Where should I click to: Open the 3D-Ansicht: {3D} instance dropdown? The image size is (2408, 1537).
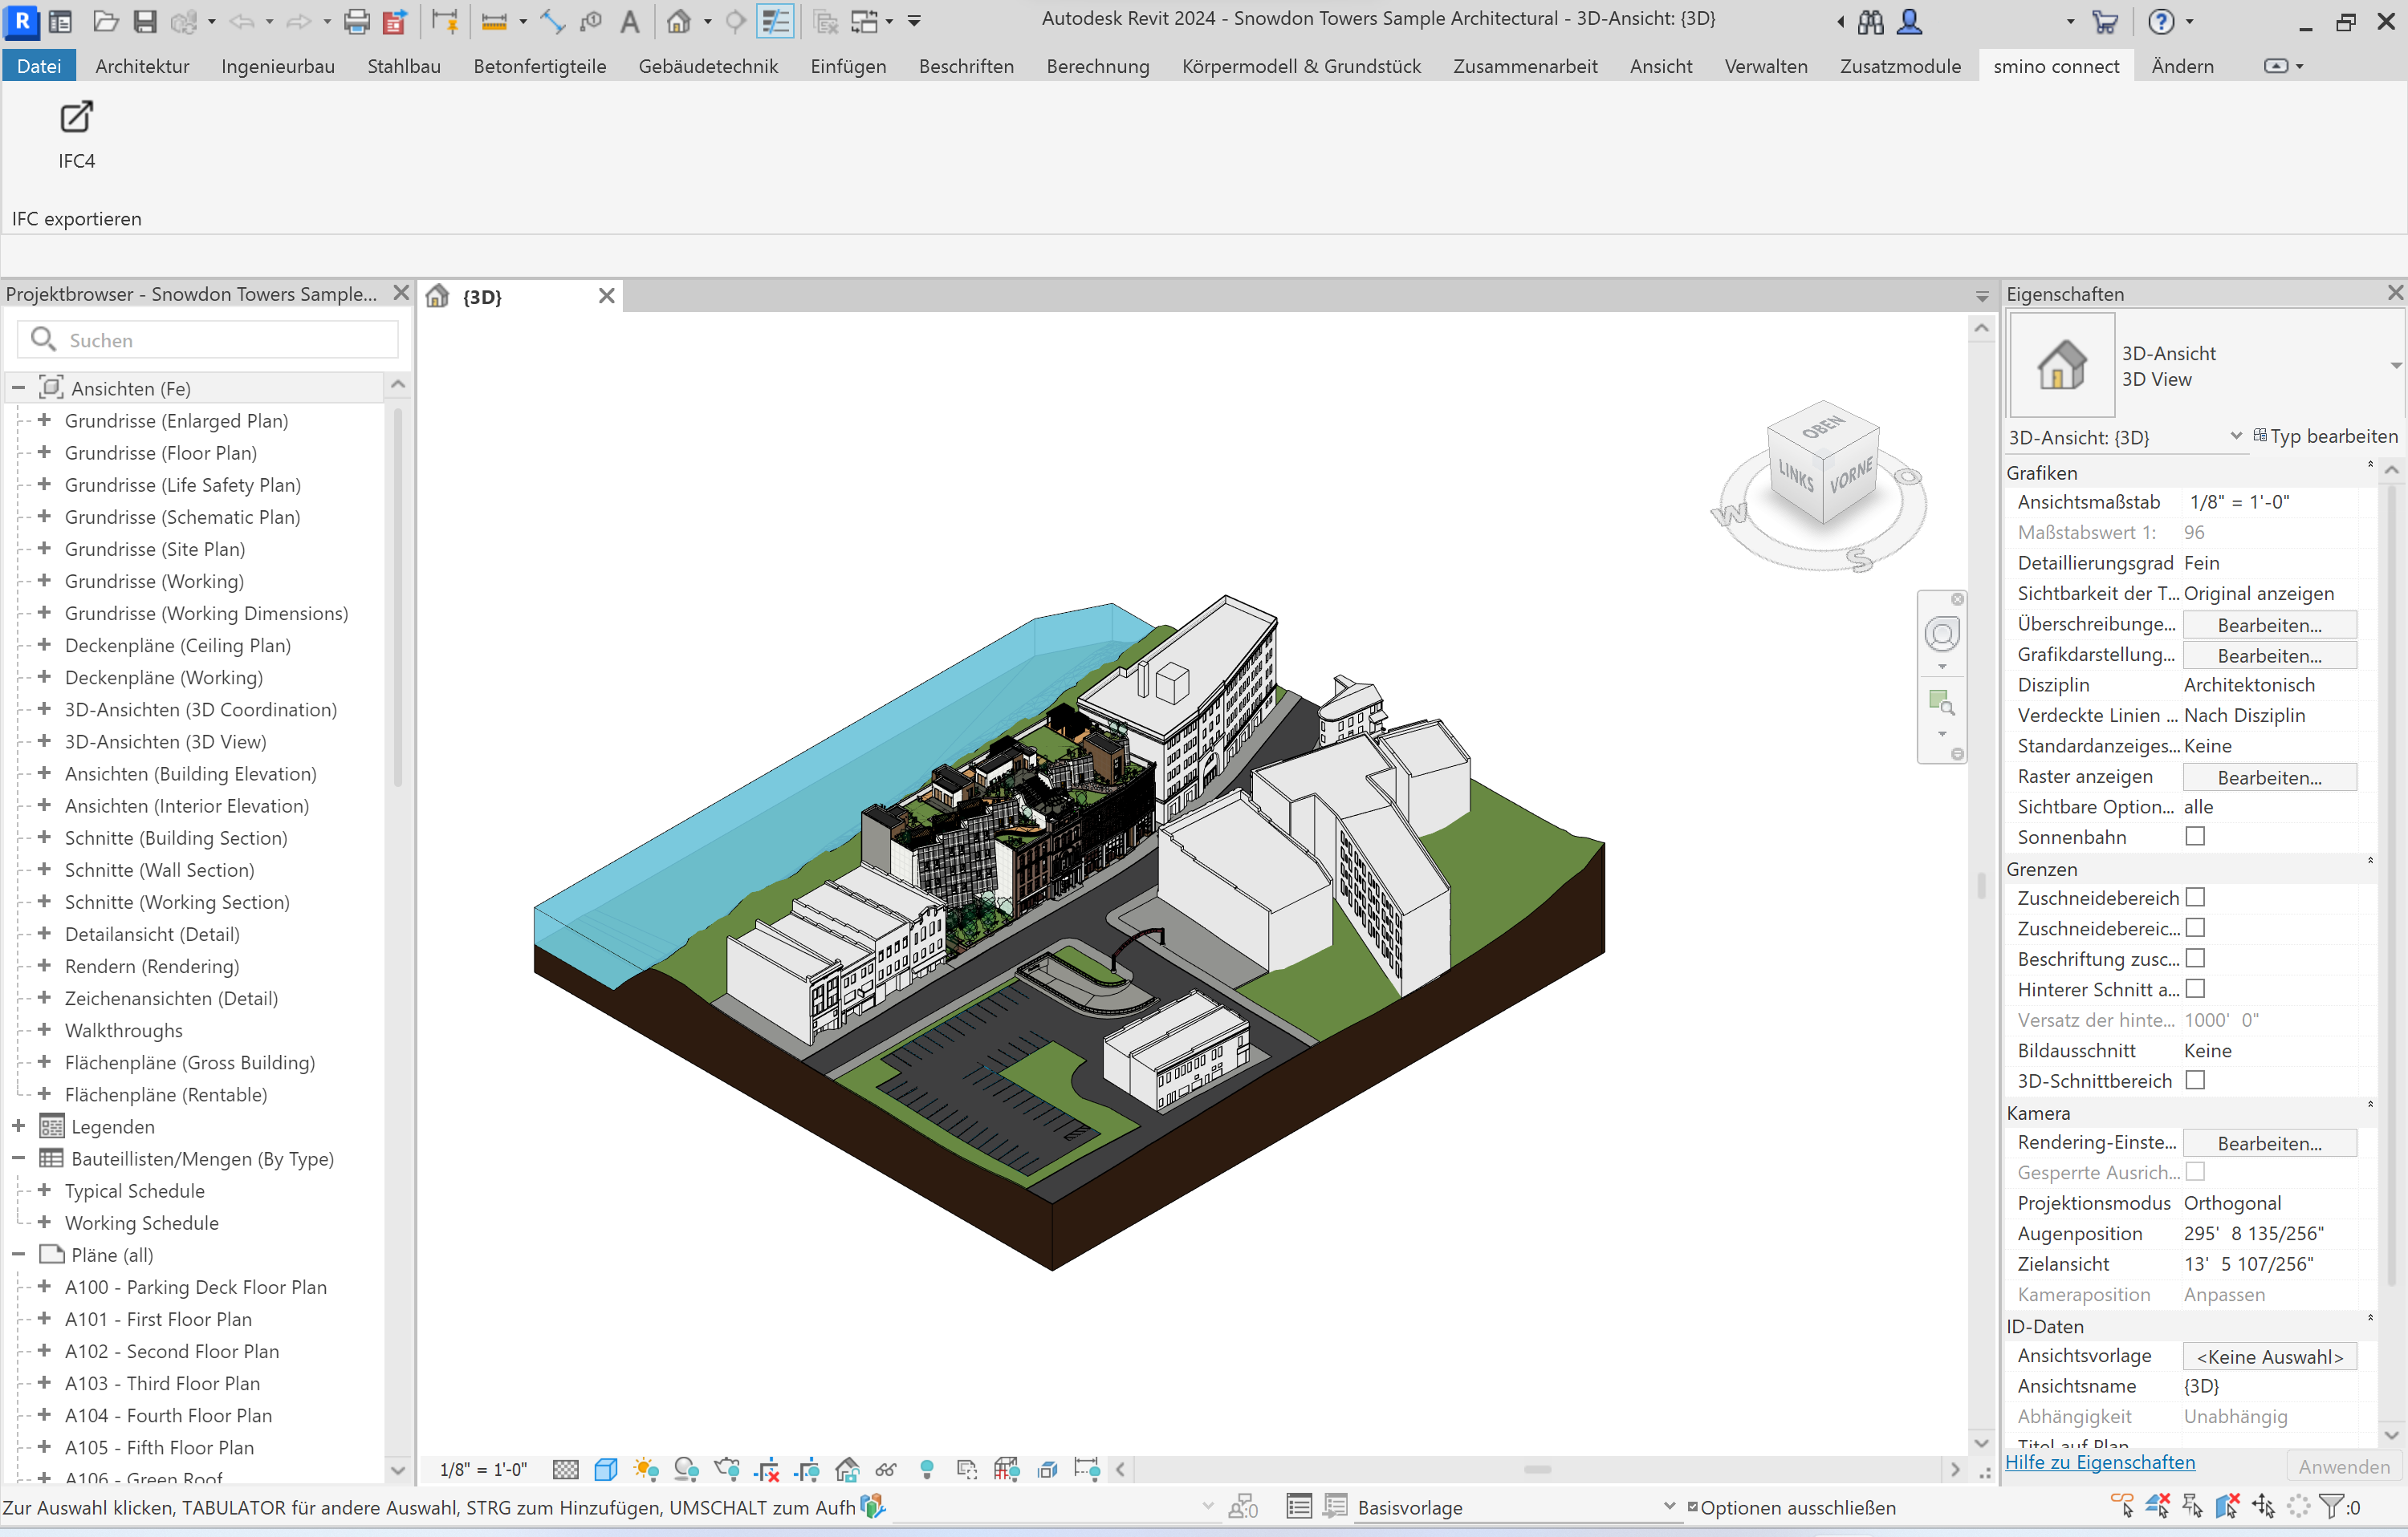(2235, 436)
